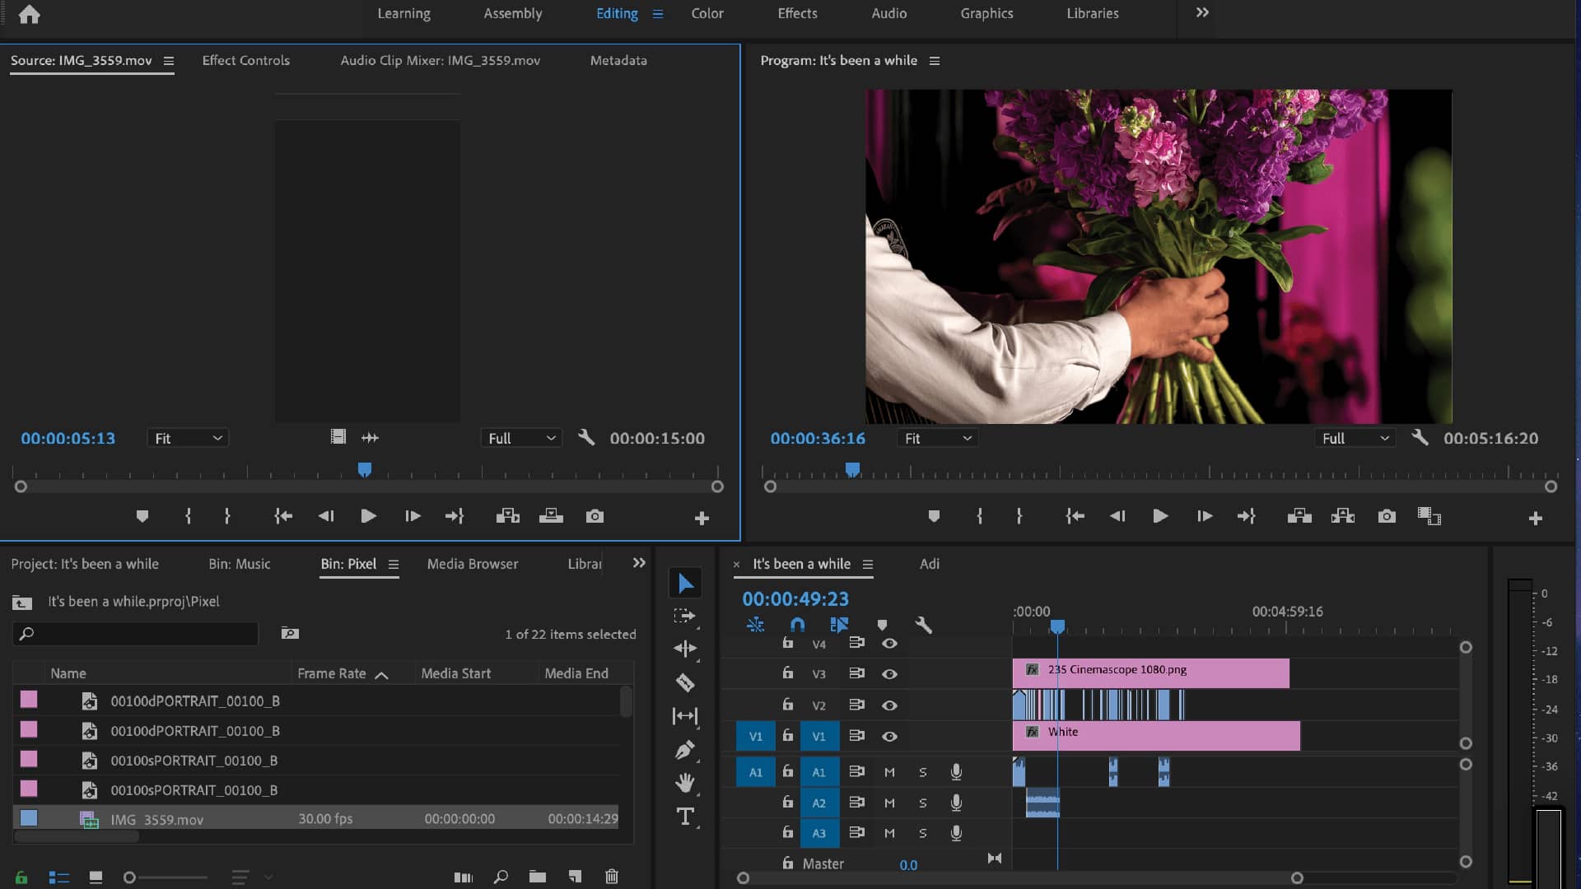The image size is (1581, 889).
Task: Solo track A2
Action: (922, 803)
